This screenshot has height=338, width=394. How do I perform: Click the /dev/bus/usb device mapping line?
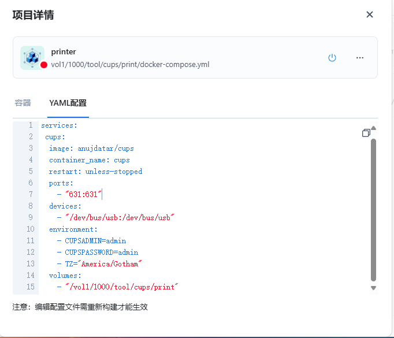click(116, 218)
